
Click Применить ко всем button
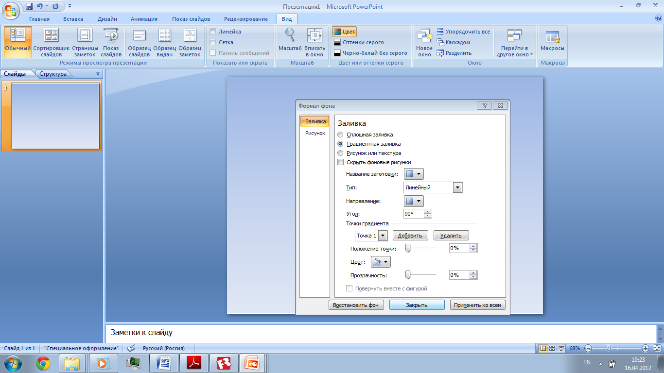477,305
